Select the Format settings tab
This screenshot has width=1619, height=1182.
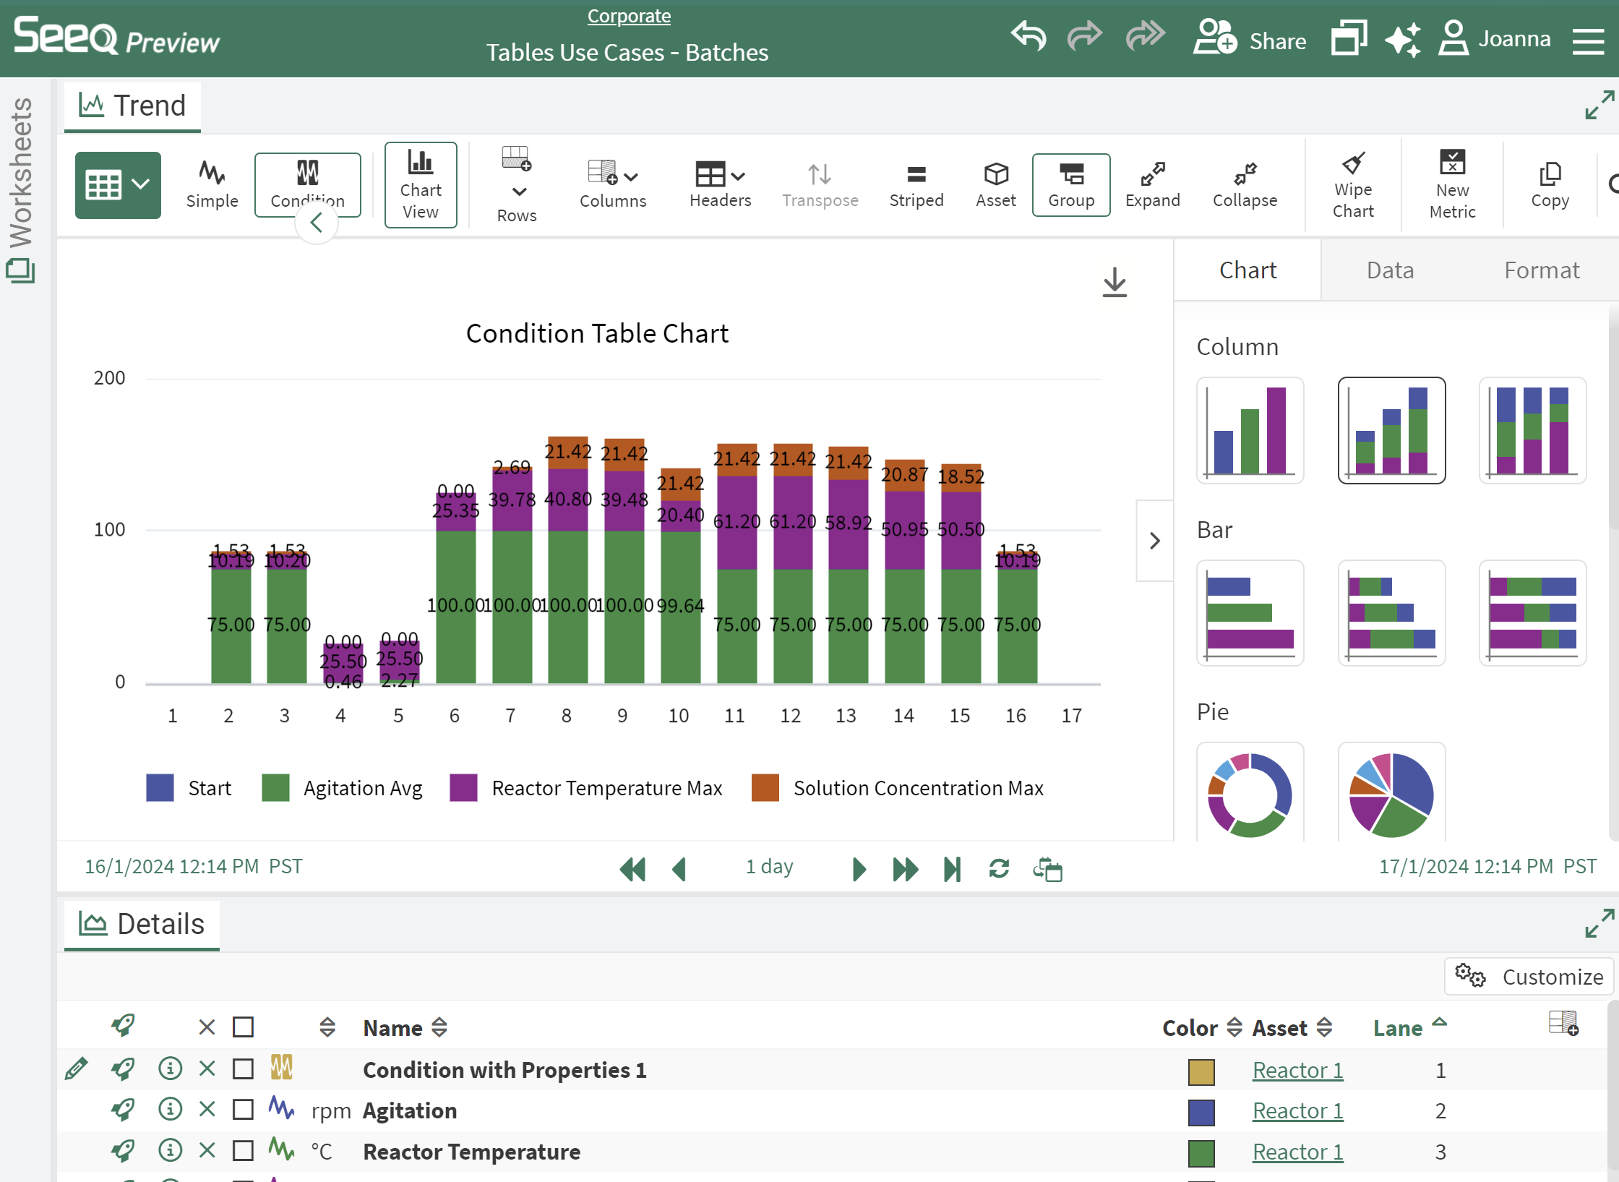tap(1542, 270)
